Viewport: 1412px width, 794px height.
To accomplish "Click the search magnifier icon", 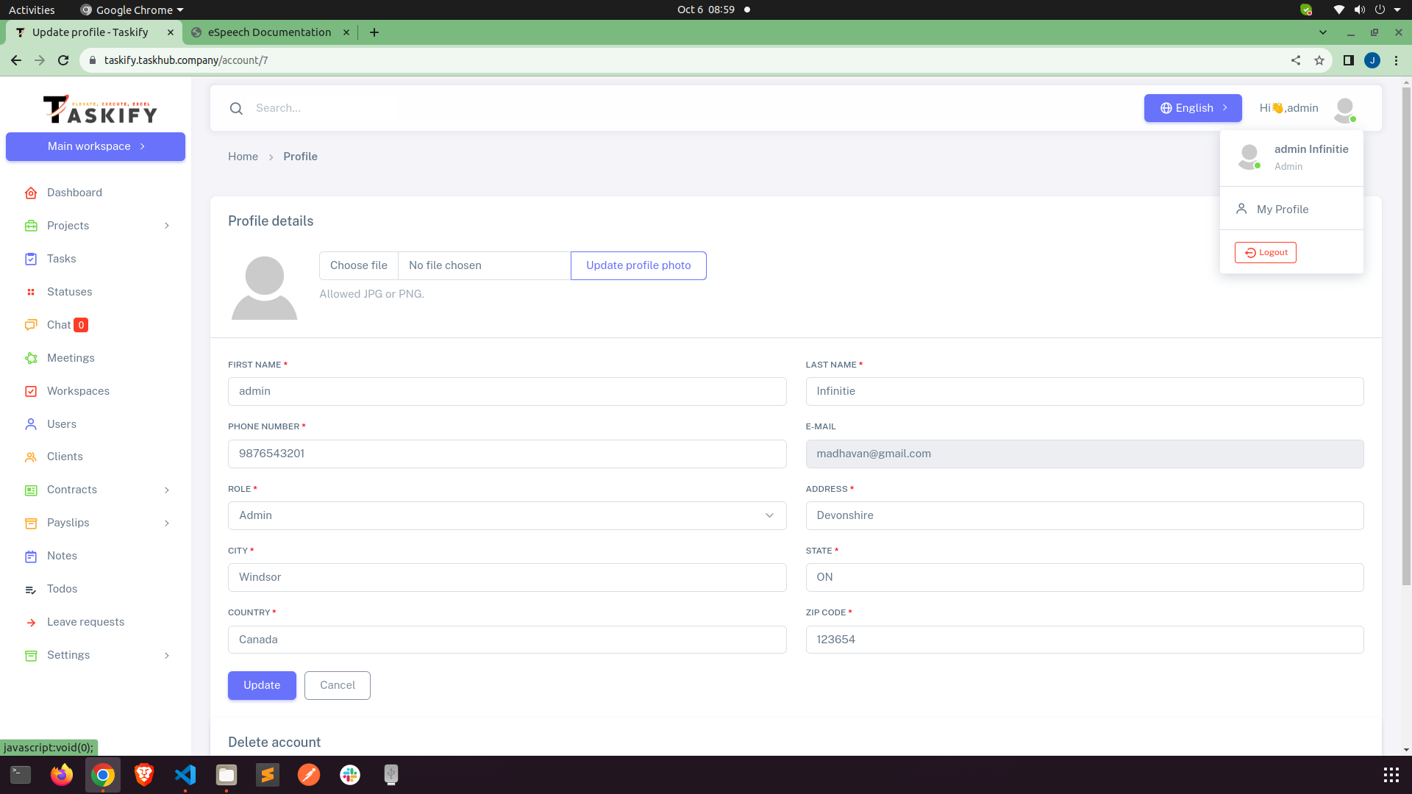I will (236, 108).
